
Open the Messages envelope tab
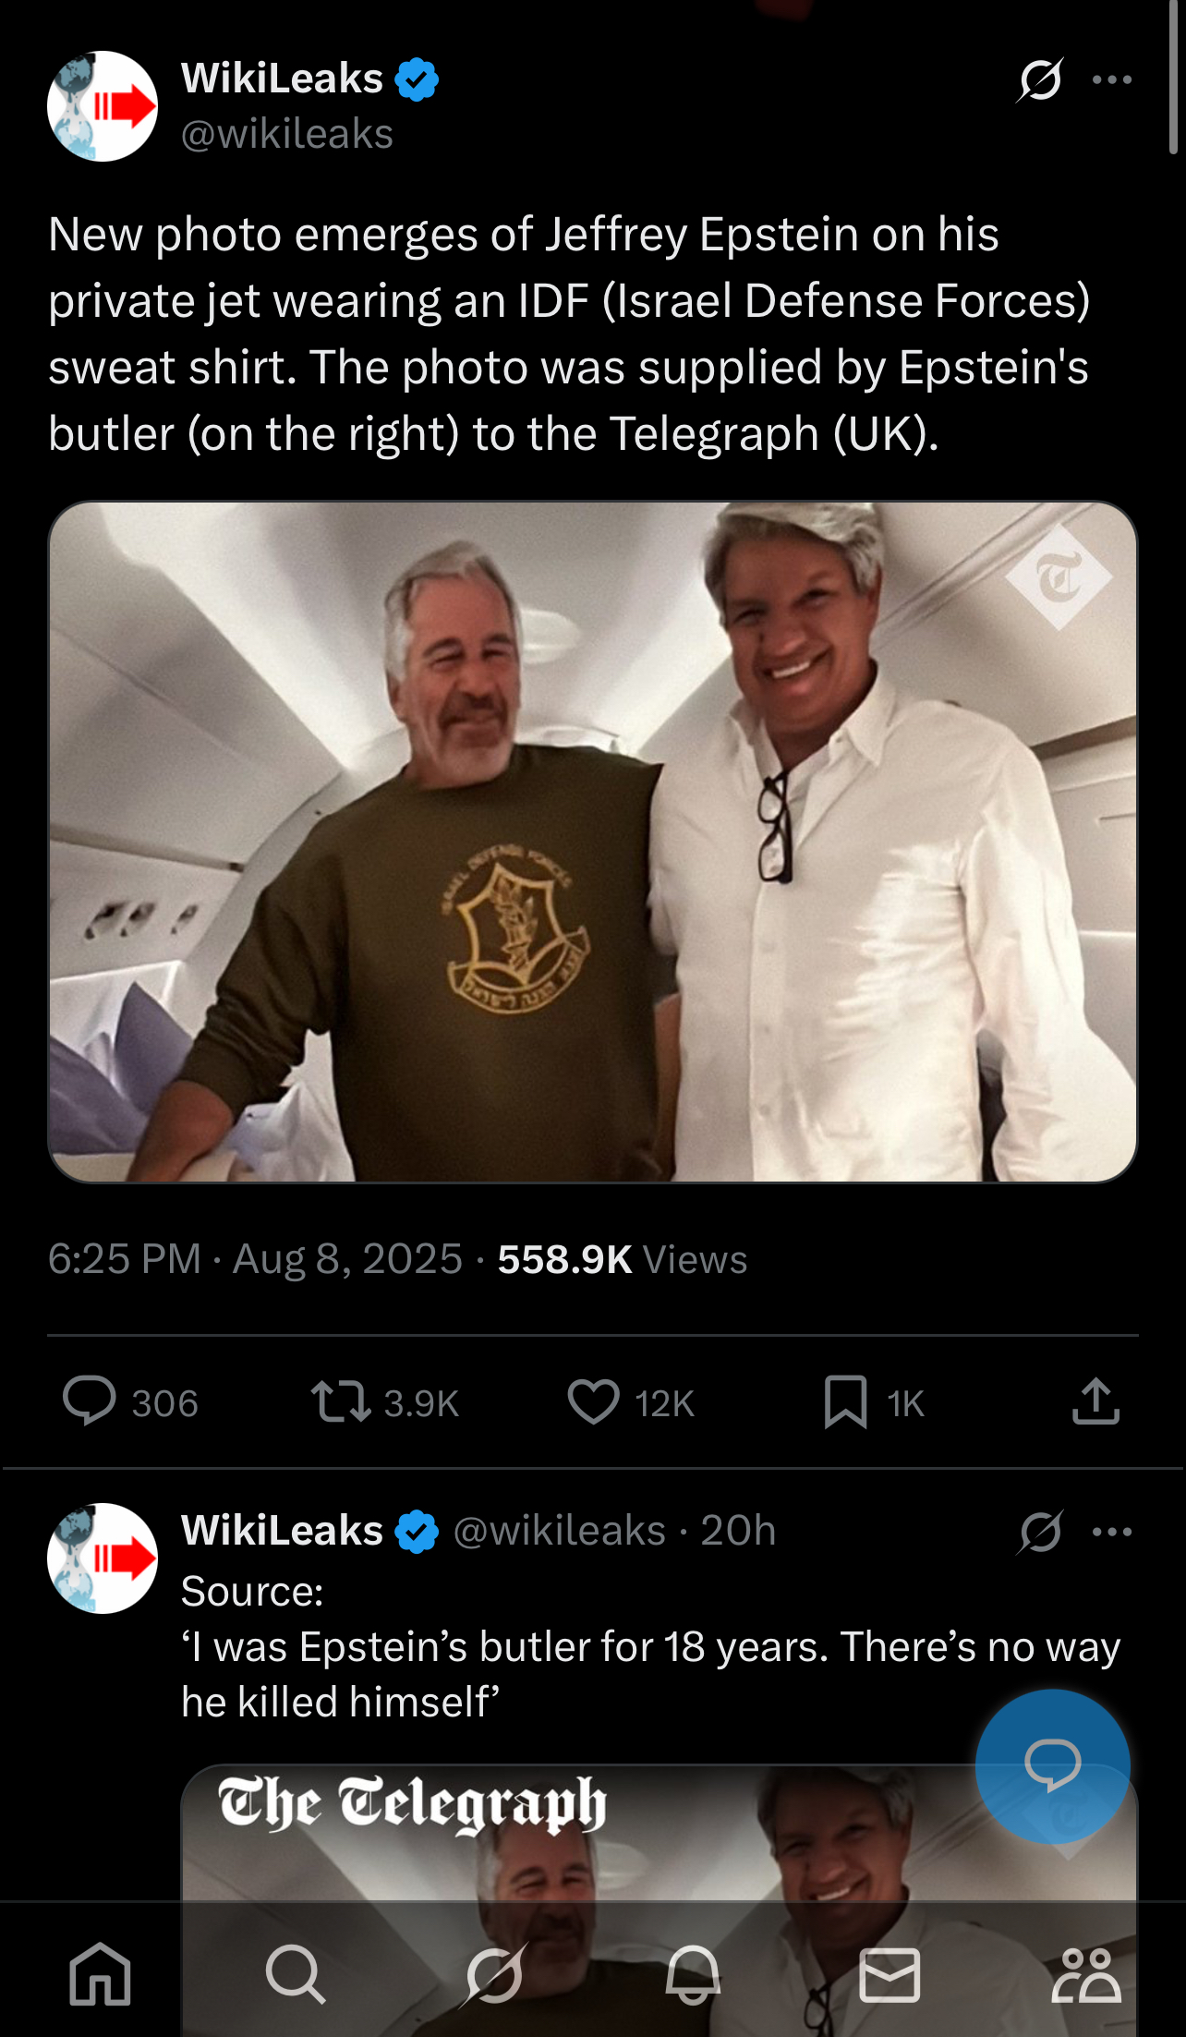(889, 1975)
